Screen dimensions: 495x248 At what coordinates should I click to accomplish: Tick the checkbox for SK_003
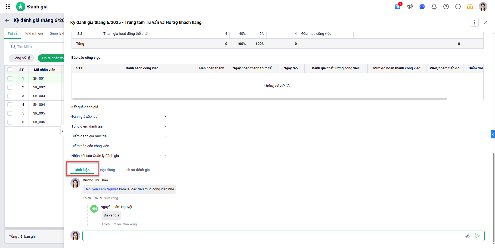pyautogui.click(x=10, y=96)
